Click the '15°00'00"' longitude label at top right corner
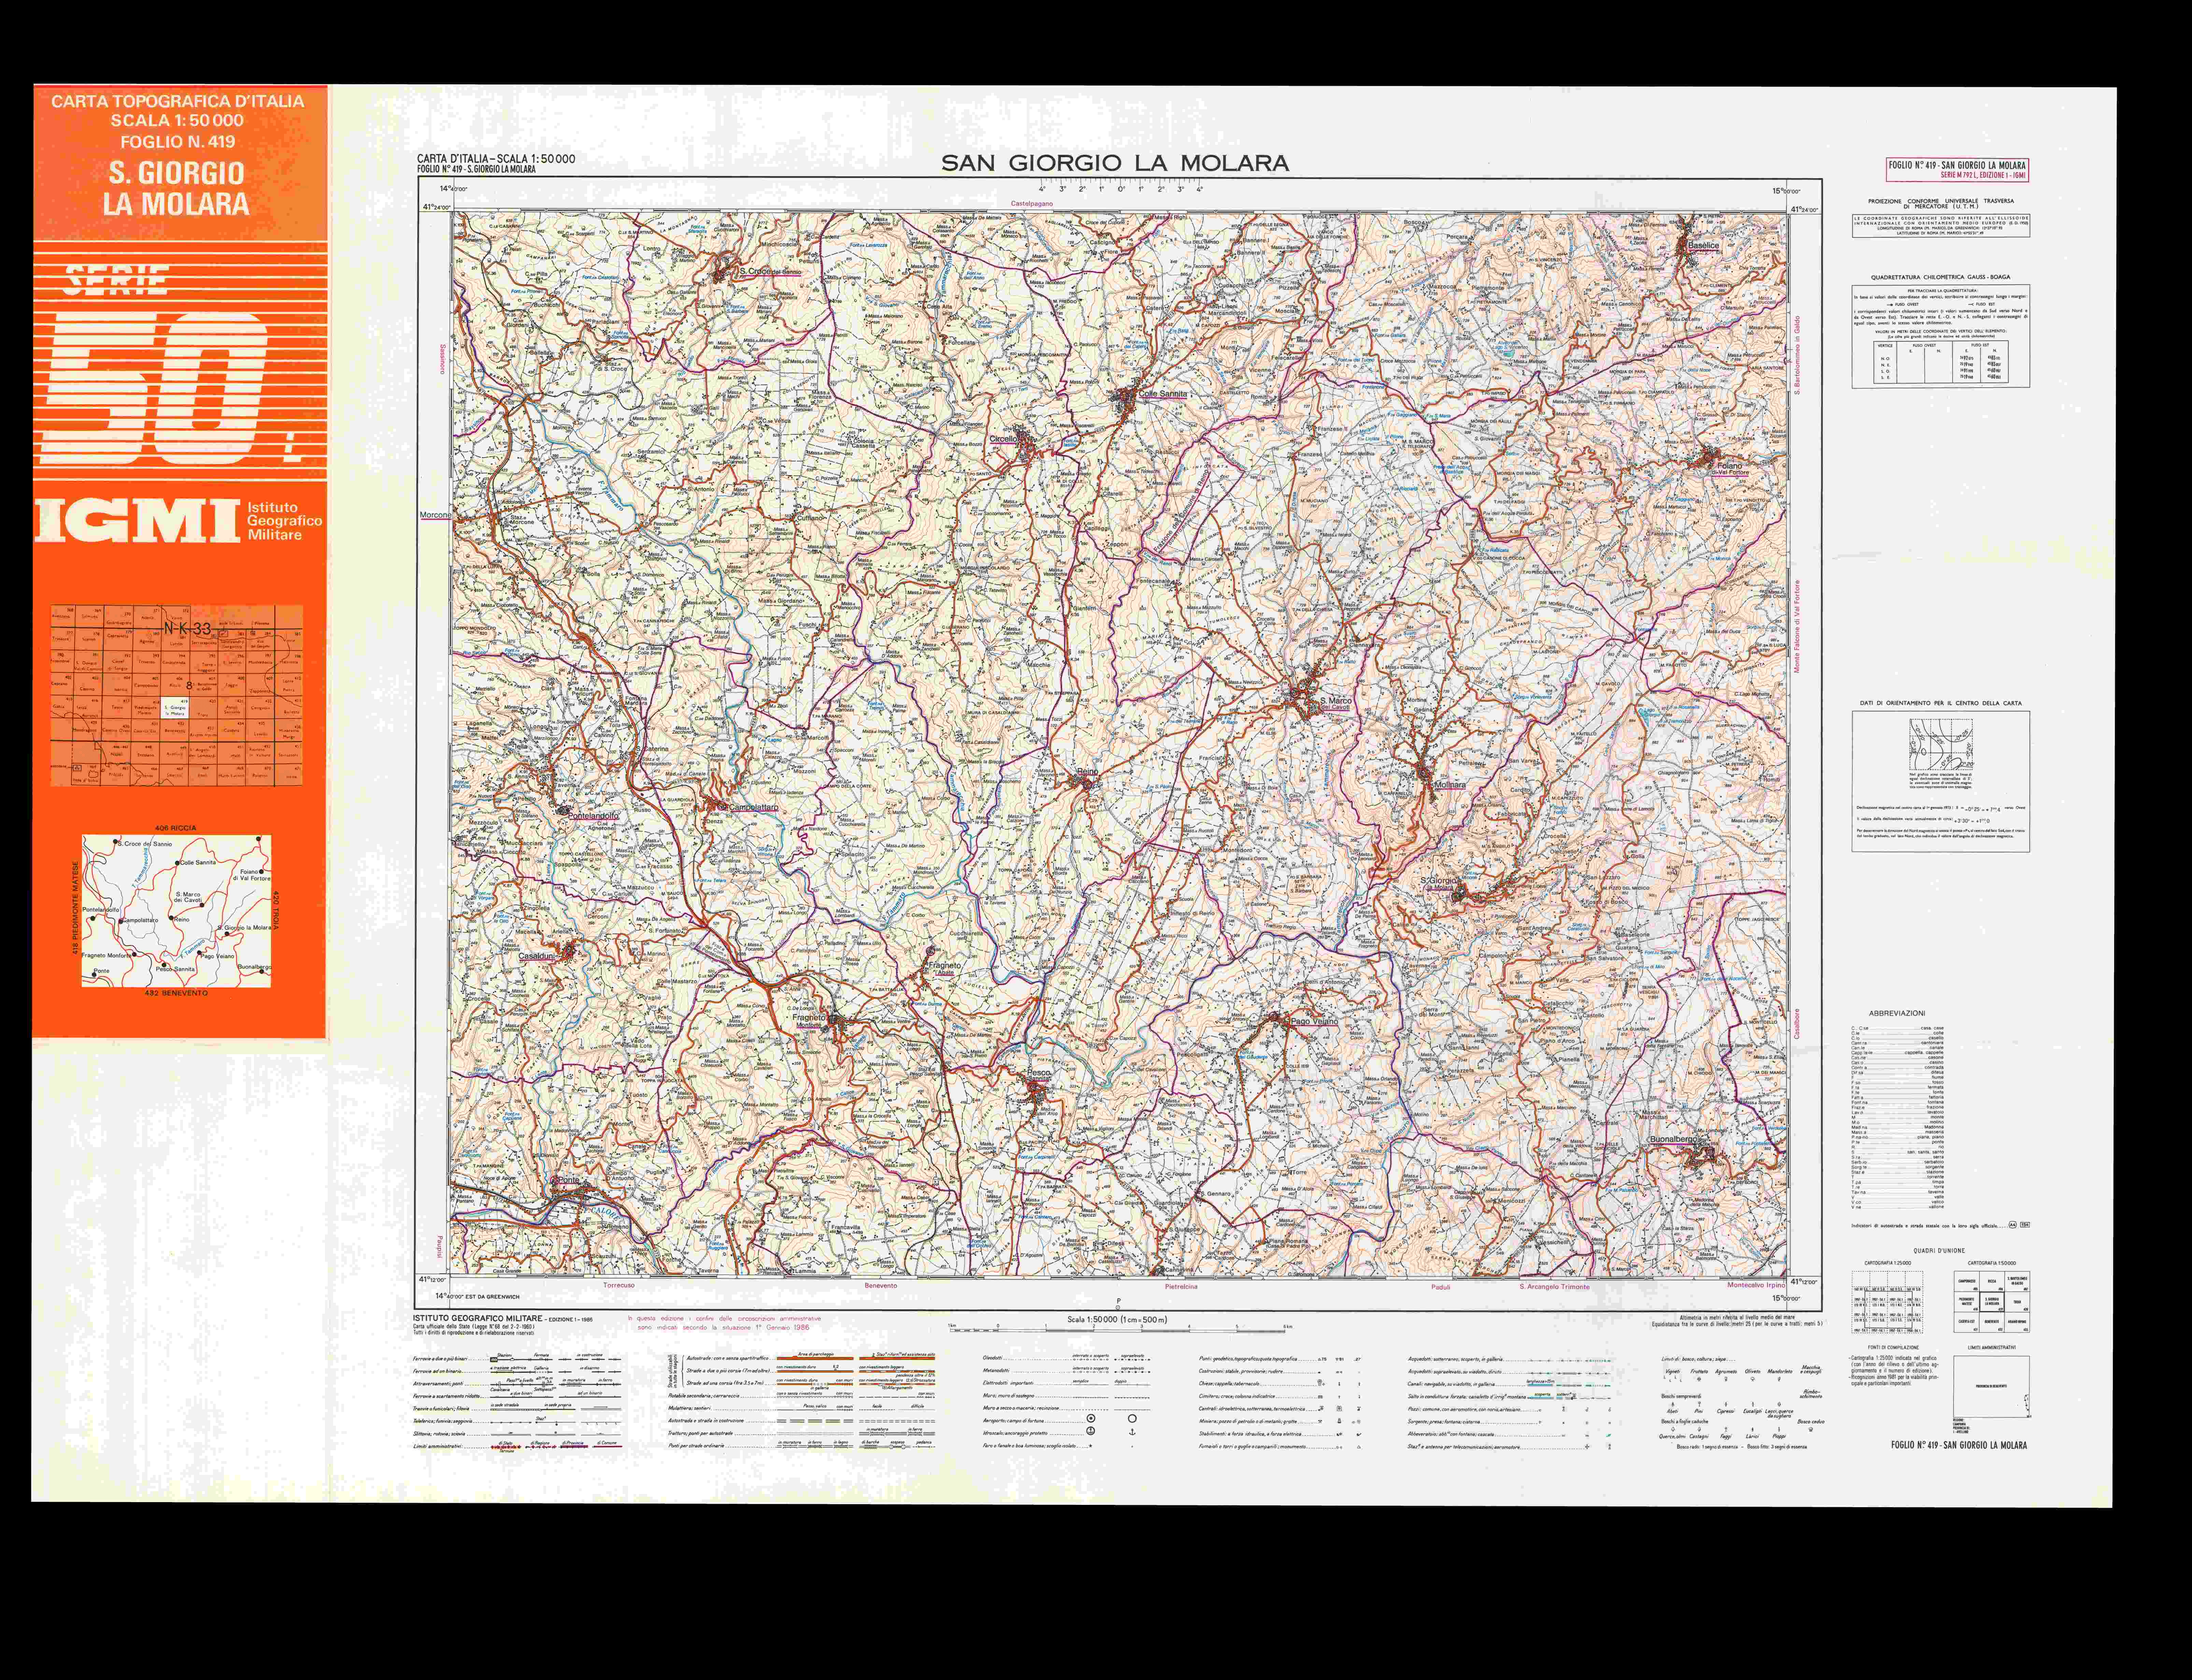The height and width of the screenshot is (1680, 2192). pos(1786,191)
